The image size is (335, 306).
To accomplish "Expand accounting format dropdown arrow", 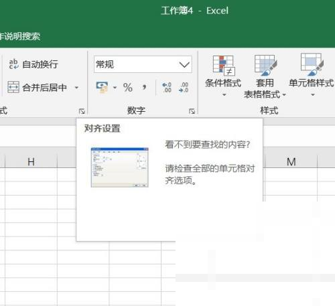I will click(115, 88).
